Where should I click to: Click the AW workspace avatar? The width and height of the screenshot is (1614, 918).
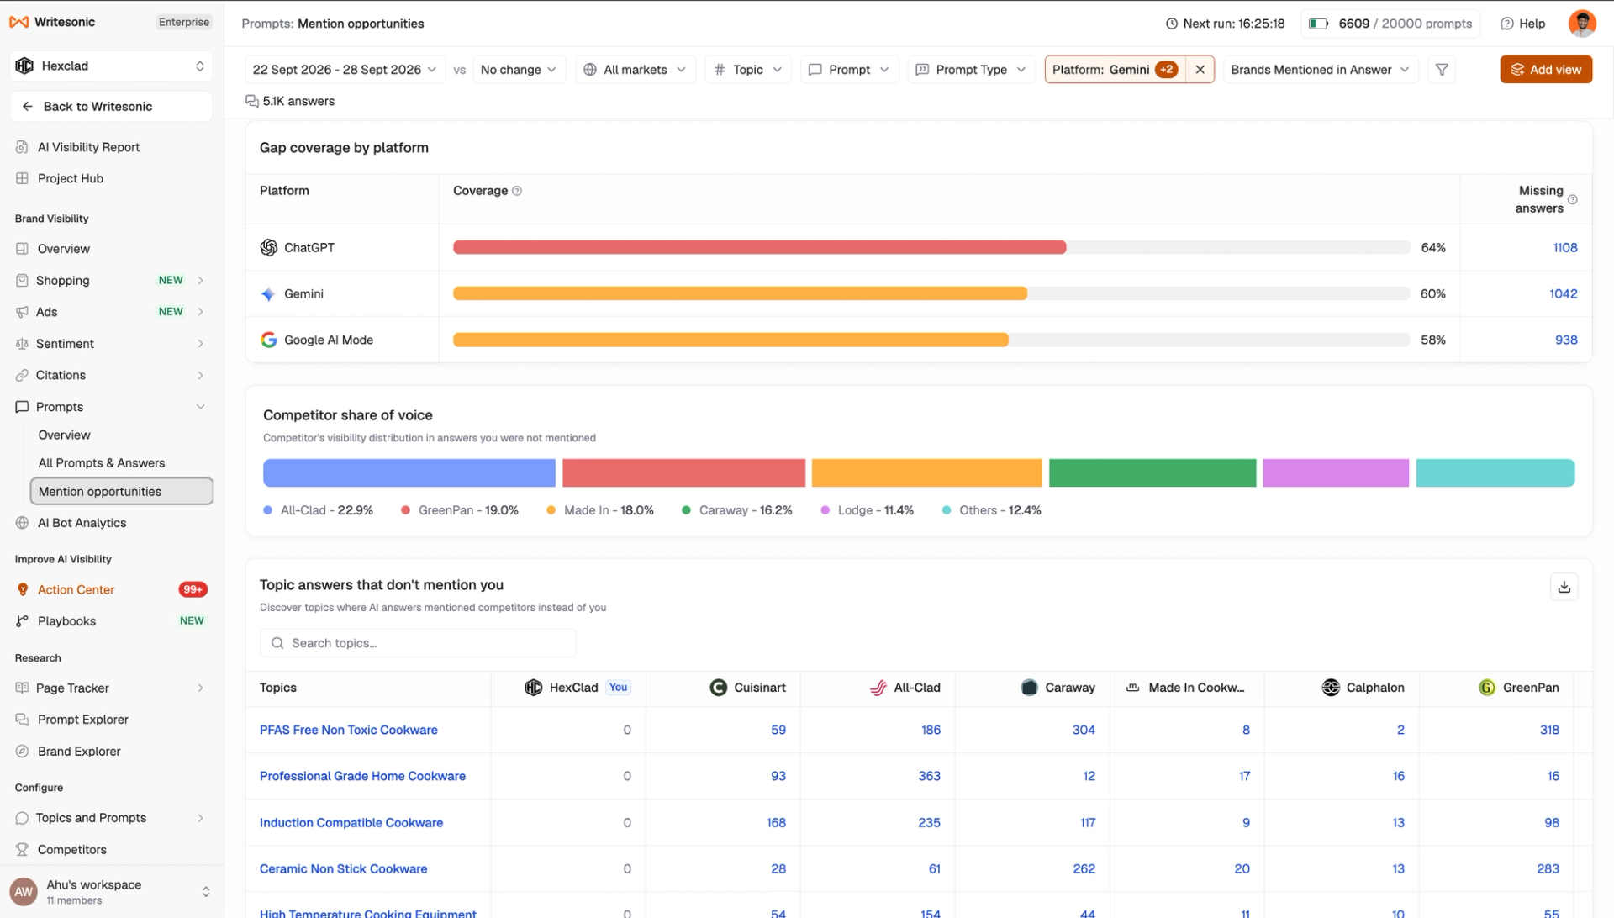(x=24, y=892)
